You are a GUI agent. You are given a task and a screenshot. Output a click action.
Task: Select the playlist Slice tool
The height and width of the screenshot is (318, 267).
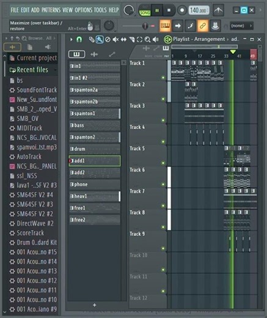(x=131, y=39)
